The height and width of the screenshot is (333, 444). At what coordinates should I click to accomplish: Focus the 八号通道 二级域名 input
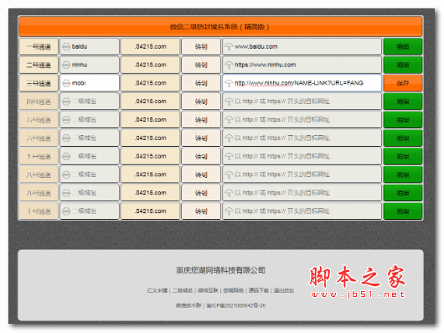90,174
